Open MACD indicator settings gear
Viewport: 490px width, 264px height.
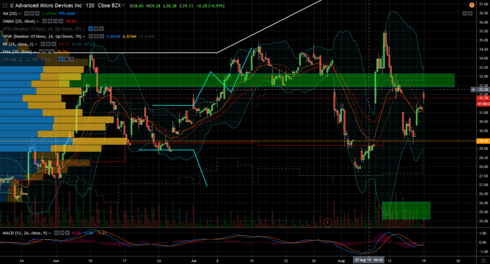pos(62,233)
